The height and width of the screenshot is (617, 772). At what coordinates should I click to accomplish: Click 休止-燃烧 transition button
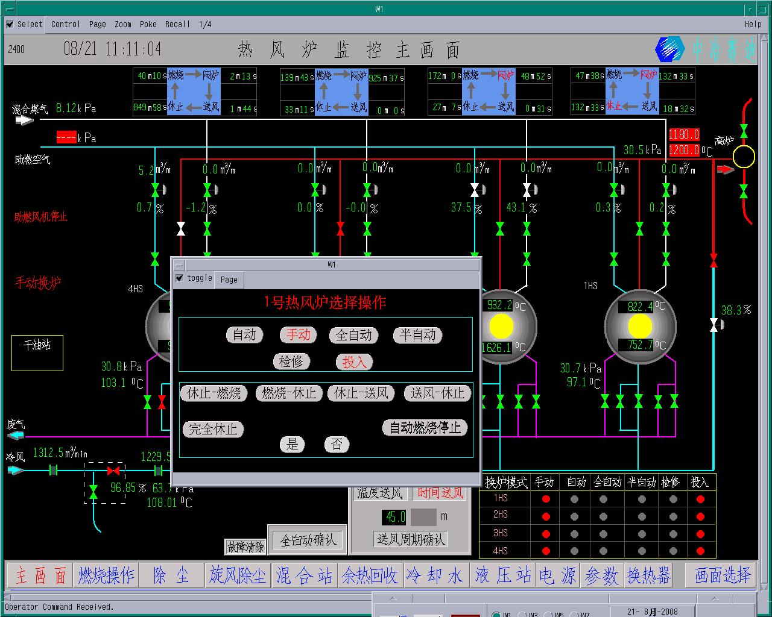(214, 393)
